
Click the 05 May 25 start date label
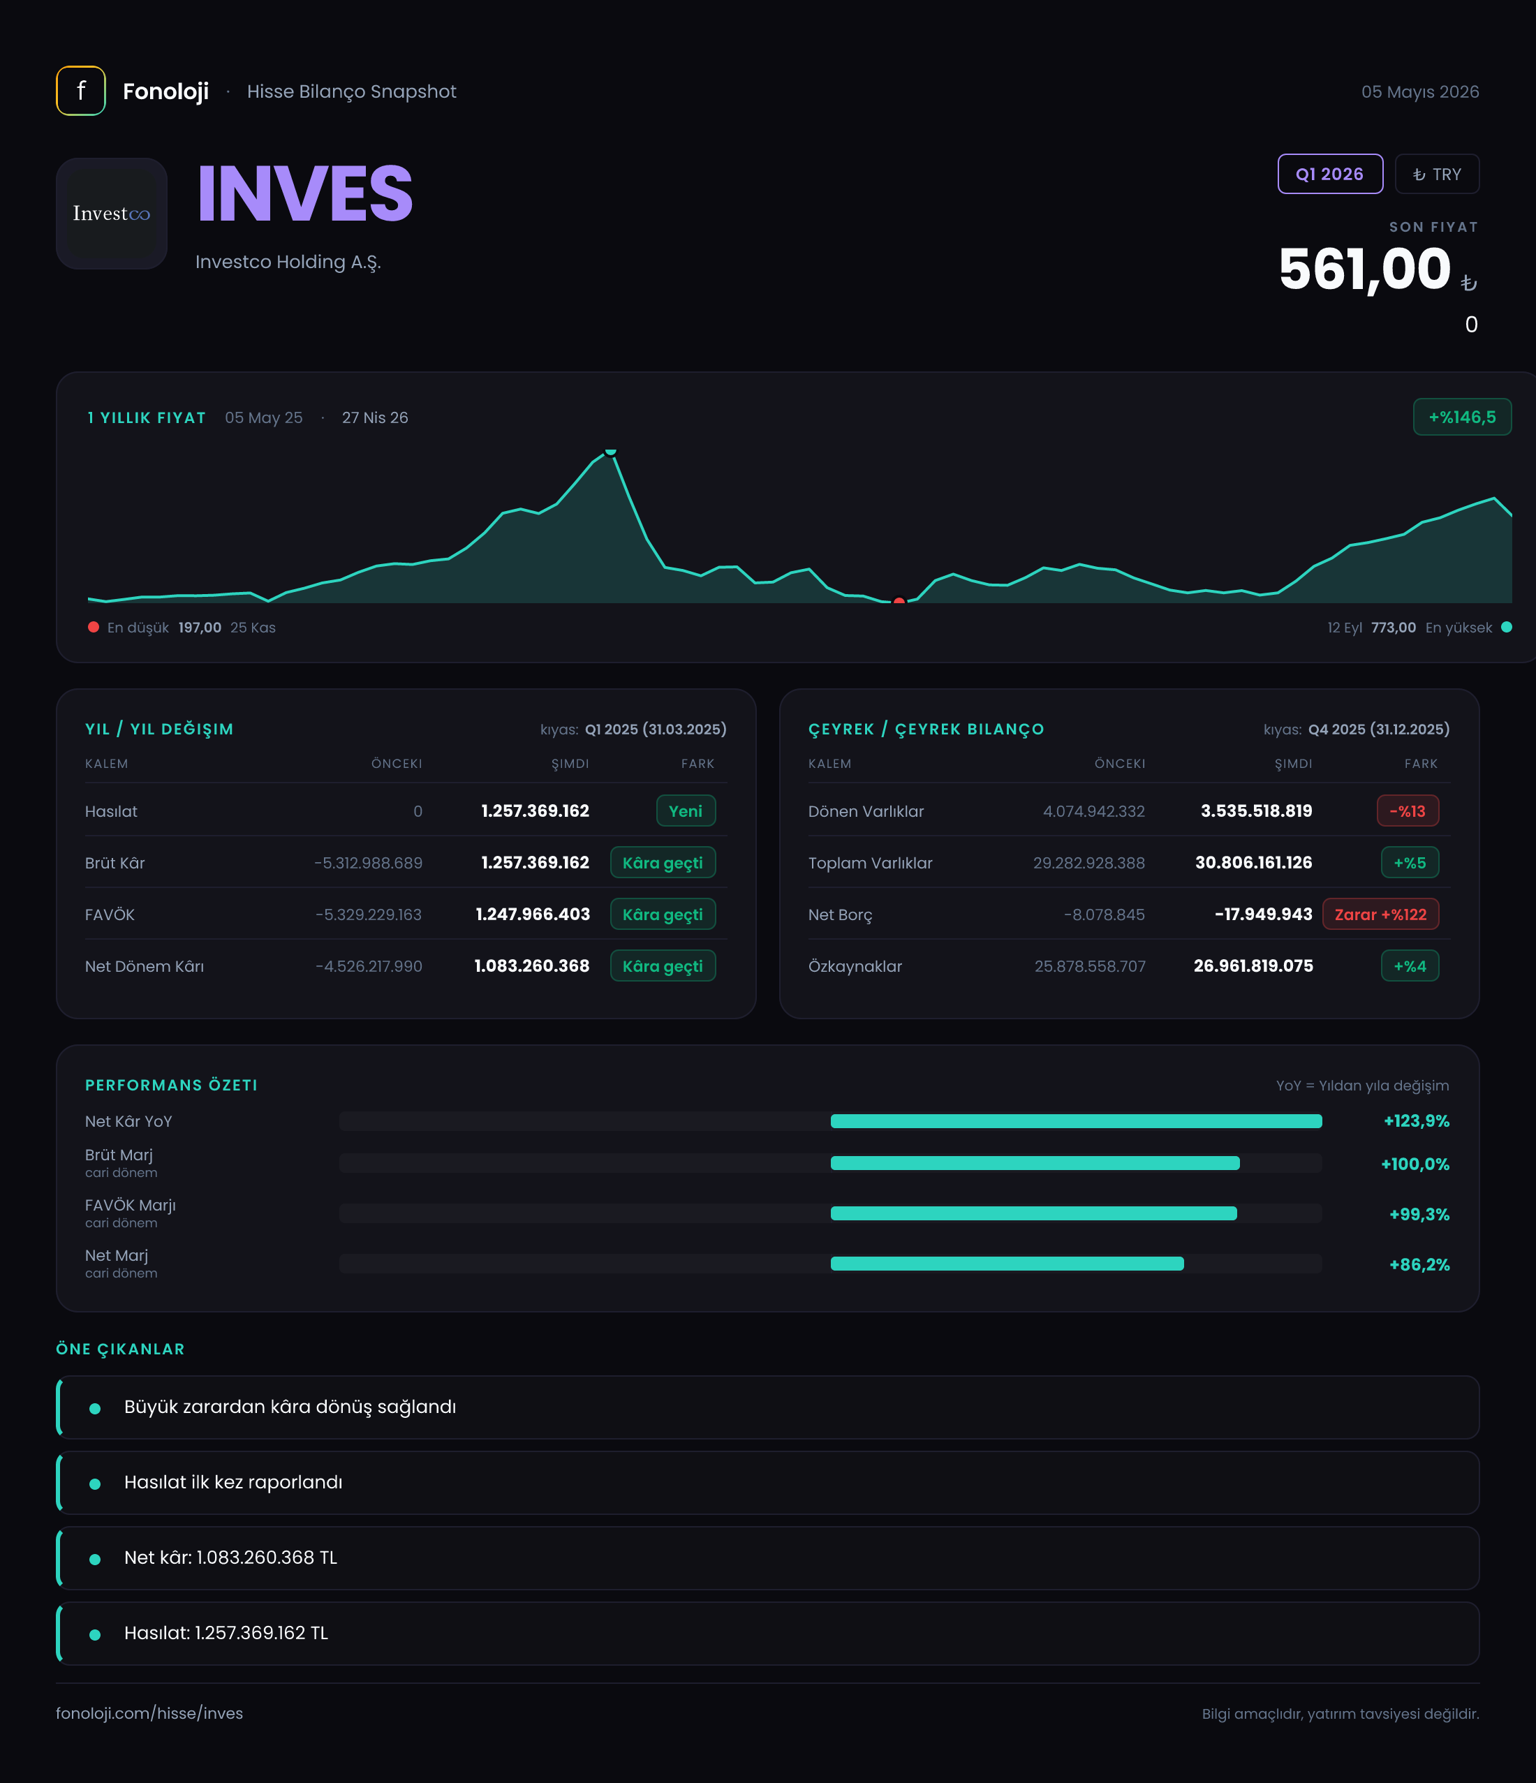point(263,417)
